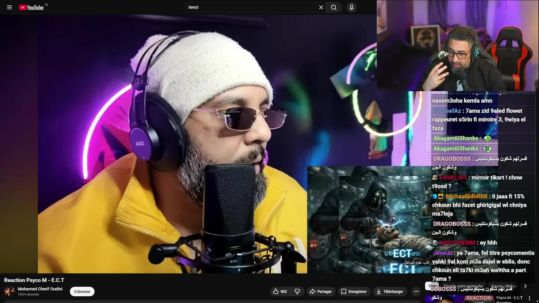
Task: Like the video with 902 likes
Action: [280, 291]
